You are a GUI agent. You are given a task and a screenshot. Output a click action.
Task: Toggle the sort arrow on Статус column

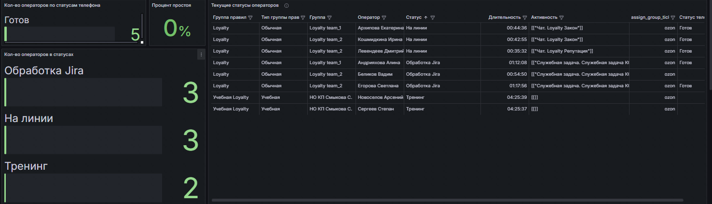[425, 17]
